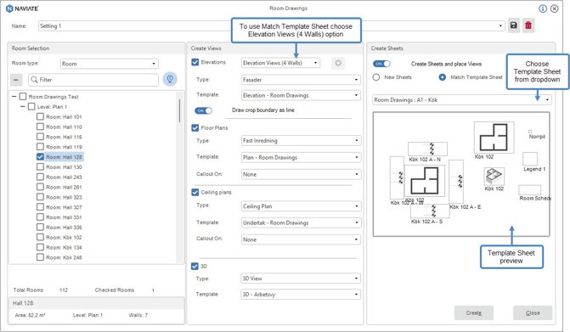Collapse the Level: Plan 1 tree node

pos(23,106)
